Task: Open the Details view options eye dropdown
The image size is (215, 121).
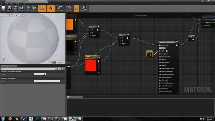Action: [63, 69]
